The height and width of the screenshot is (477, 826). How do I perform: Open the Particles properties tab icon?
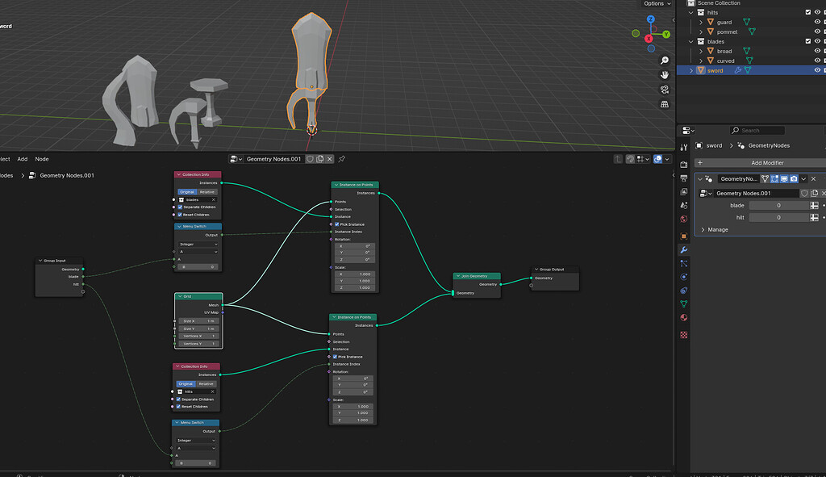(684, 263)
